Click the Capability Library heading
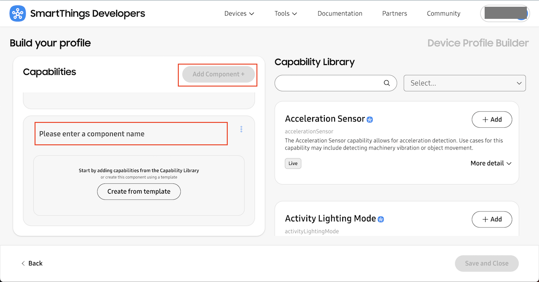Image resolution: width=539 pixels, height=282 pixels. click(x=314, y=62)
